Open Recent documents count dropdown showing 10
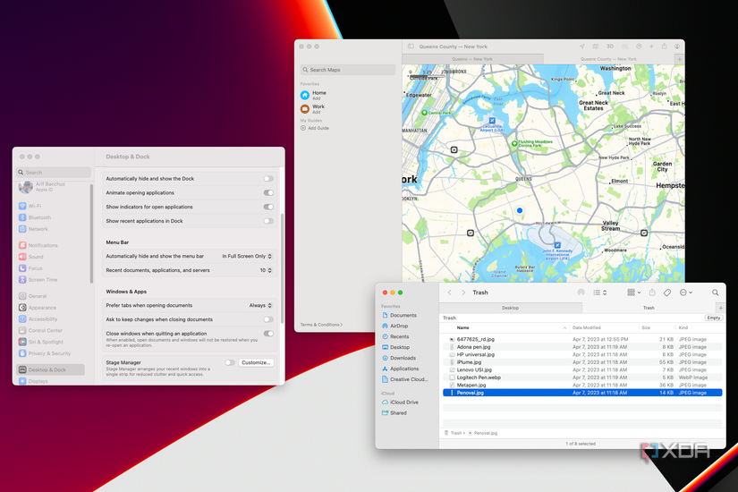Screen dimensions: 738x492 pos(266,270)
